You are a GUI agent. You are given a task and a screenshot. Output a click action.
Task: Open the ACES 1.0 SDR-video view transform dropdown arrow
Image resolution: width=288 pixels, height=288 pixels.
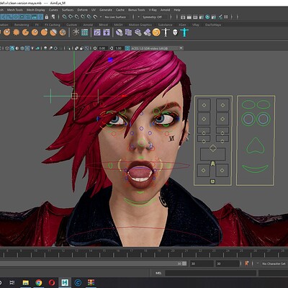(181, 48)
